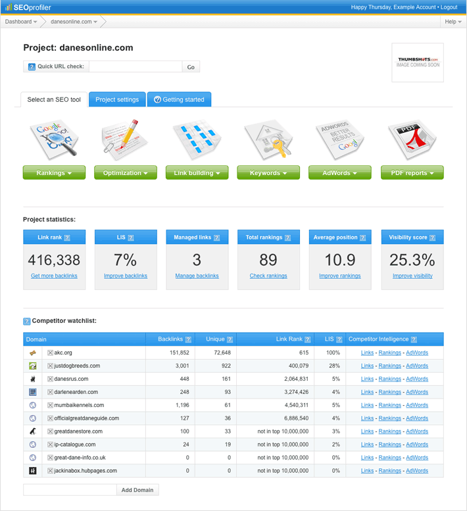Open the Getting started tab
This screenshot has width=467, height=511.
pyautogui.click(x=179, y=99)
